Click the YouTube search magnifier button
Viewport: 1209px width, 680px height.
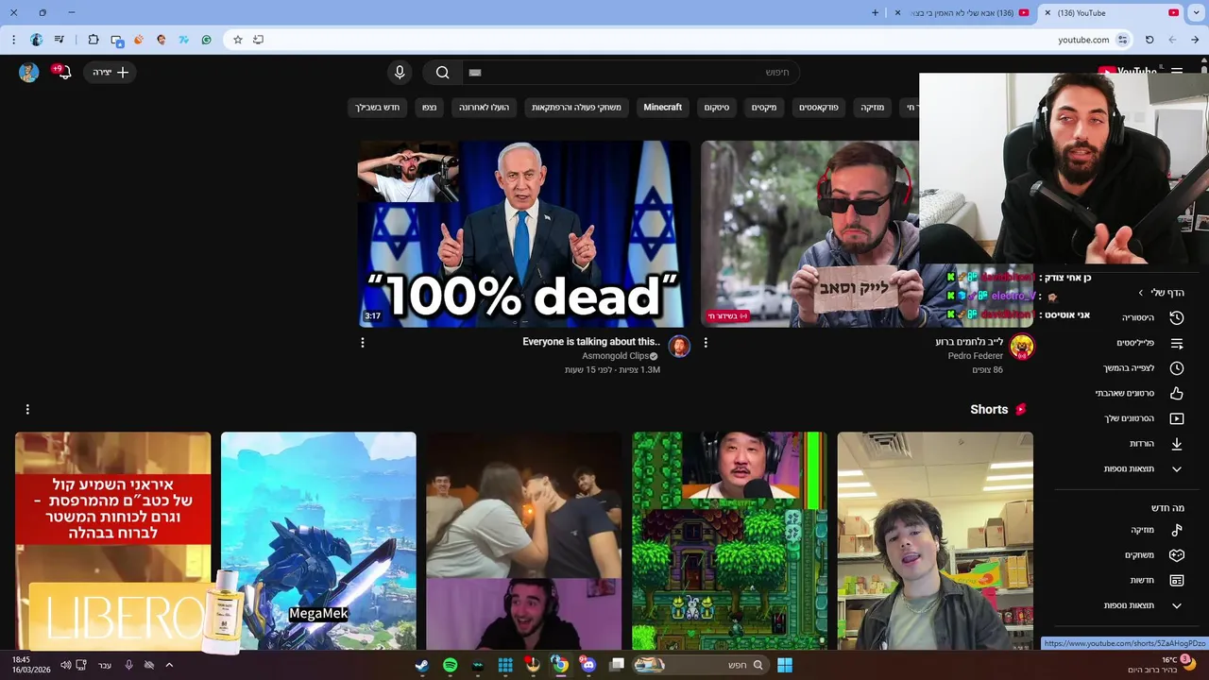[x=442, y=73]
